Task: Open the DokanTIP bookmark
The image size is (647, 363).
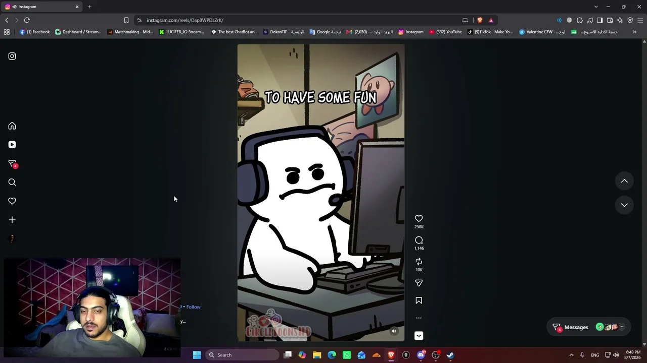Action: 284,32
